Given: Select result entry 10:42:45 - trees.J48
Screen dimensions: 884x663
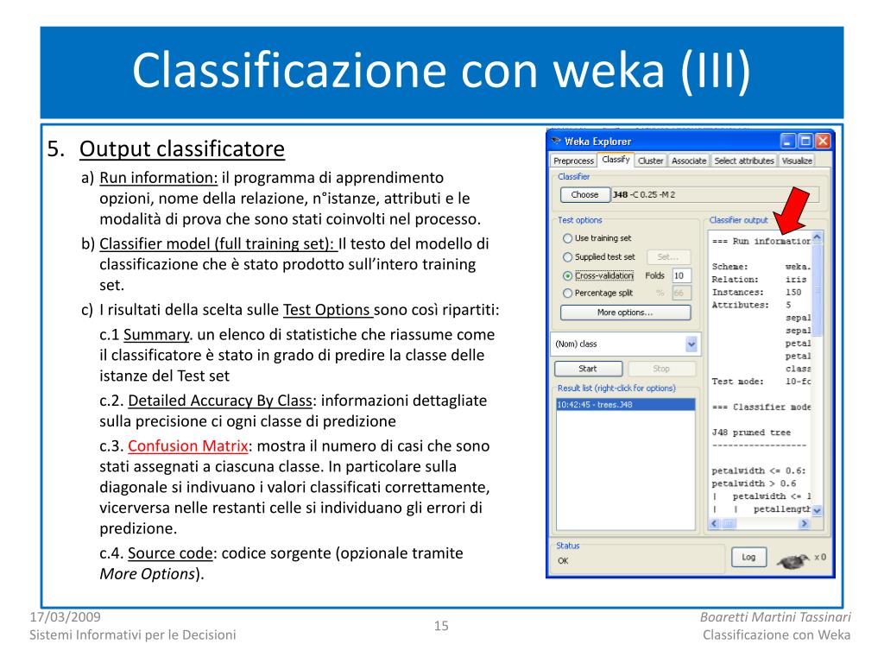Looking at the screenshot, I should click(x=625, y=405).
